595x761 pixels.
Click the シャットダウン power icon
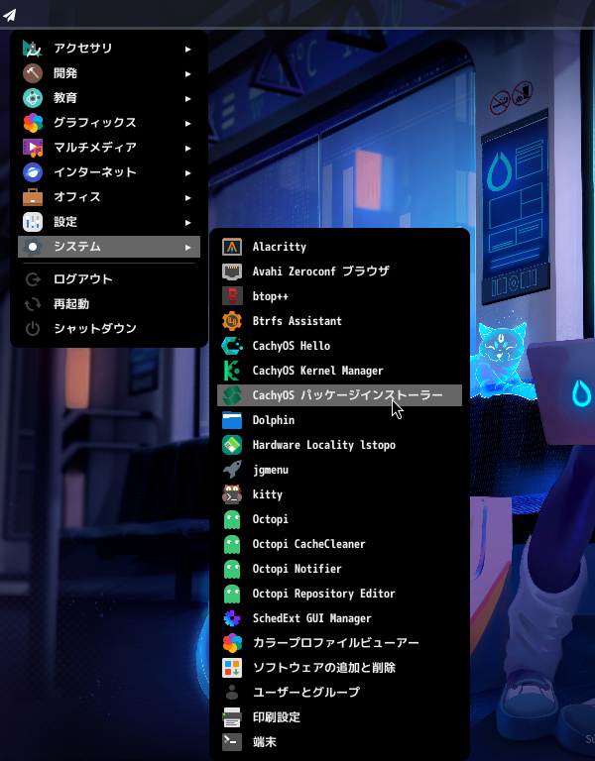coord(33,329)
